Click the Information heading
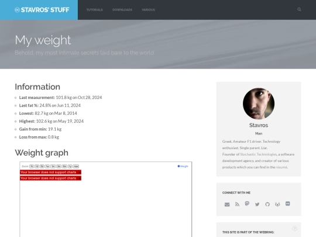This screenshot has height=237, width=316. (37, 87)
